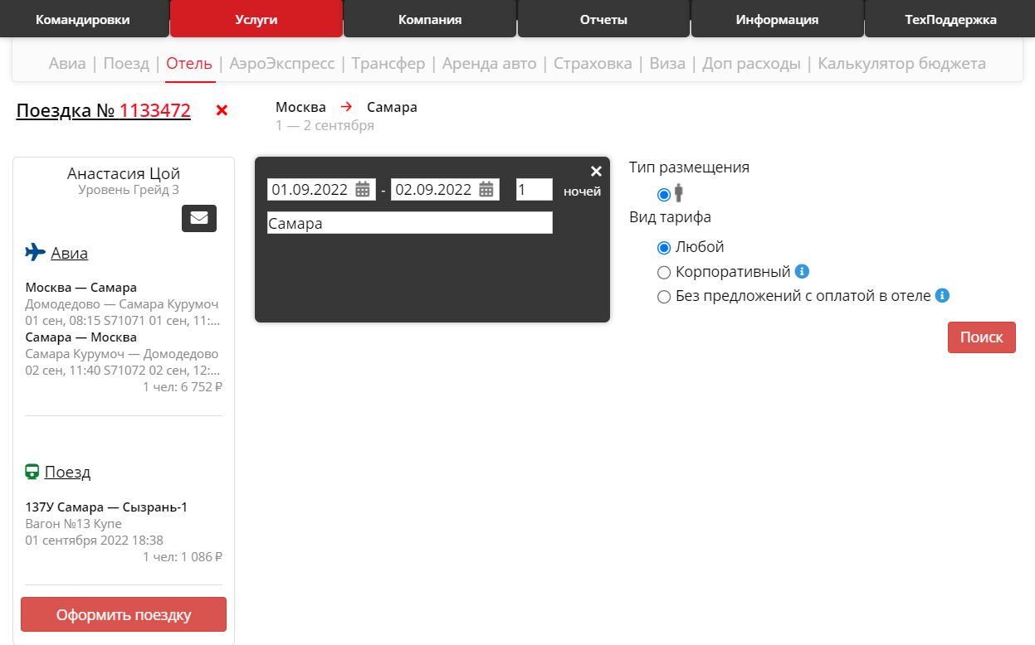Switch to the АэроЭкспресс tab
Viewport: 1035px width, 645px height.
(282, 63)
